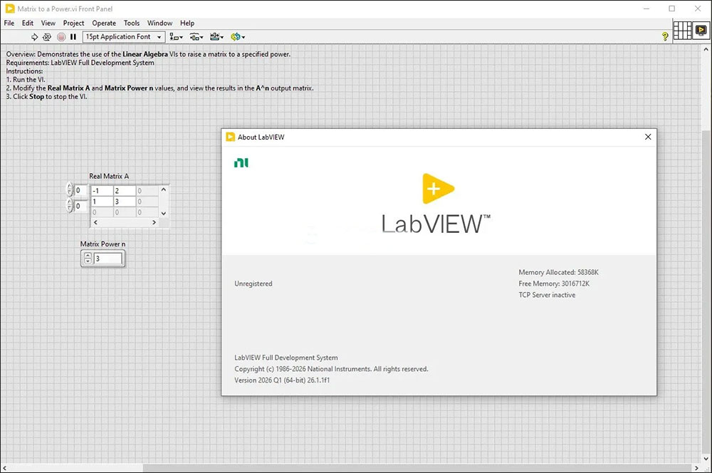Click 'Free Memory: 3016712K' text

click(554, 284)
